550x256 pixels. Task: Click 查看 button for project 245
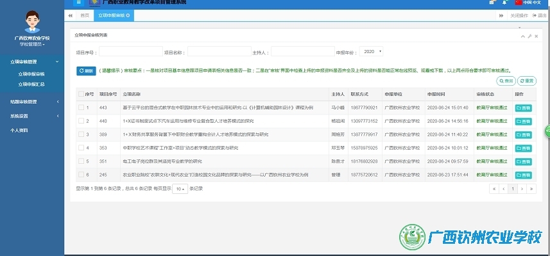pyautogui.click(x=523, y=175)
